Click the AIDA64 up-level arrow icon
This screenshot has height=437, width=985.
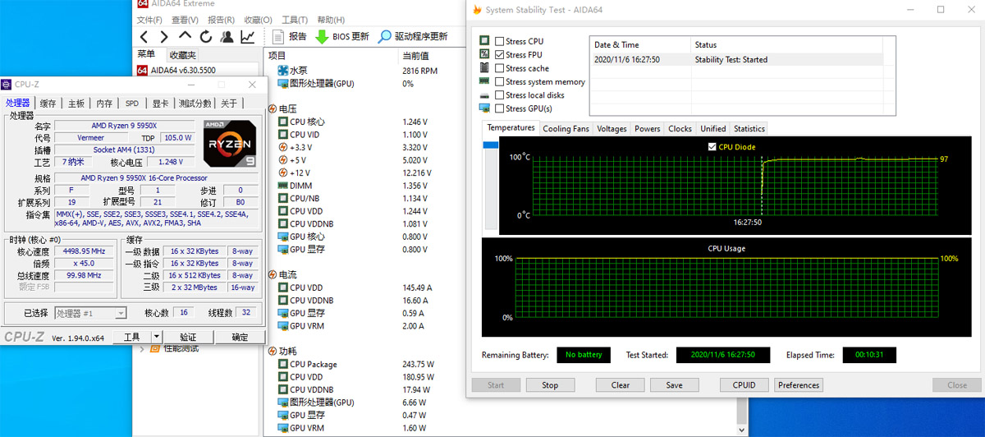pyautogui.click(x=185, y=36)
